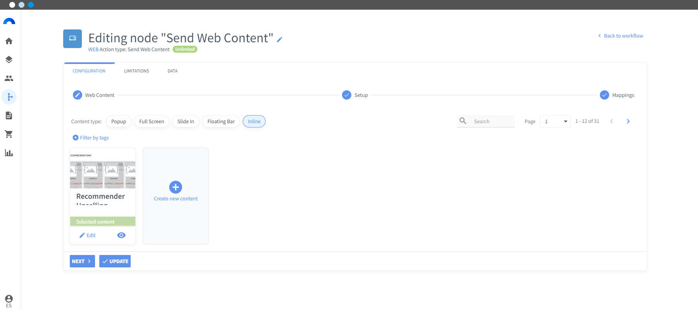Open the people/contacts icon in sidebar
698x310 pixels.
9,78
